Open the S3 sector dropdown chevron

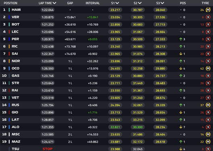(x=162, y=3)
